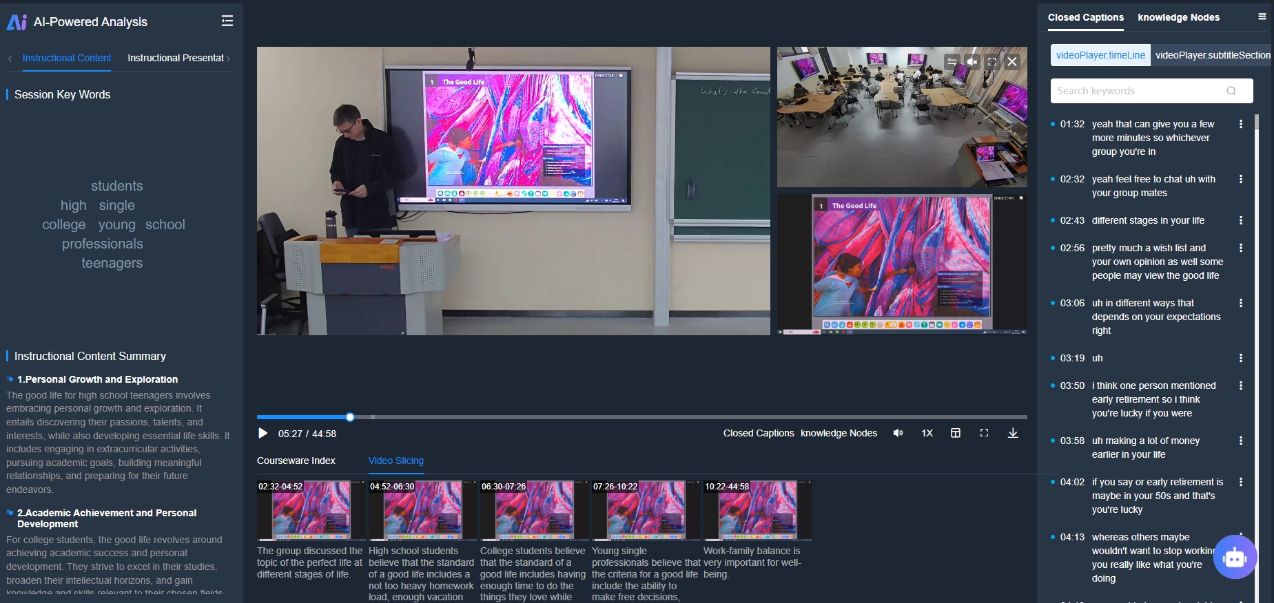Open options for the 03:58 caption
Screen dimensions: 1274x603
[x=1241, y=441]
